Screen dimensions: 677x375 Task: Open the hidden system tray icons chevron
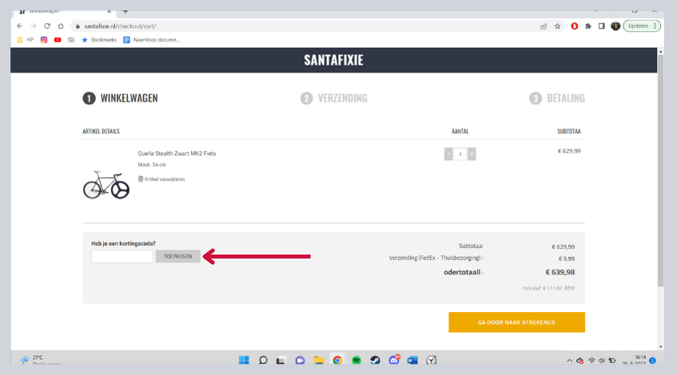point(569,360)
